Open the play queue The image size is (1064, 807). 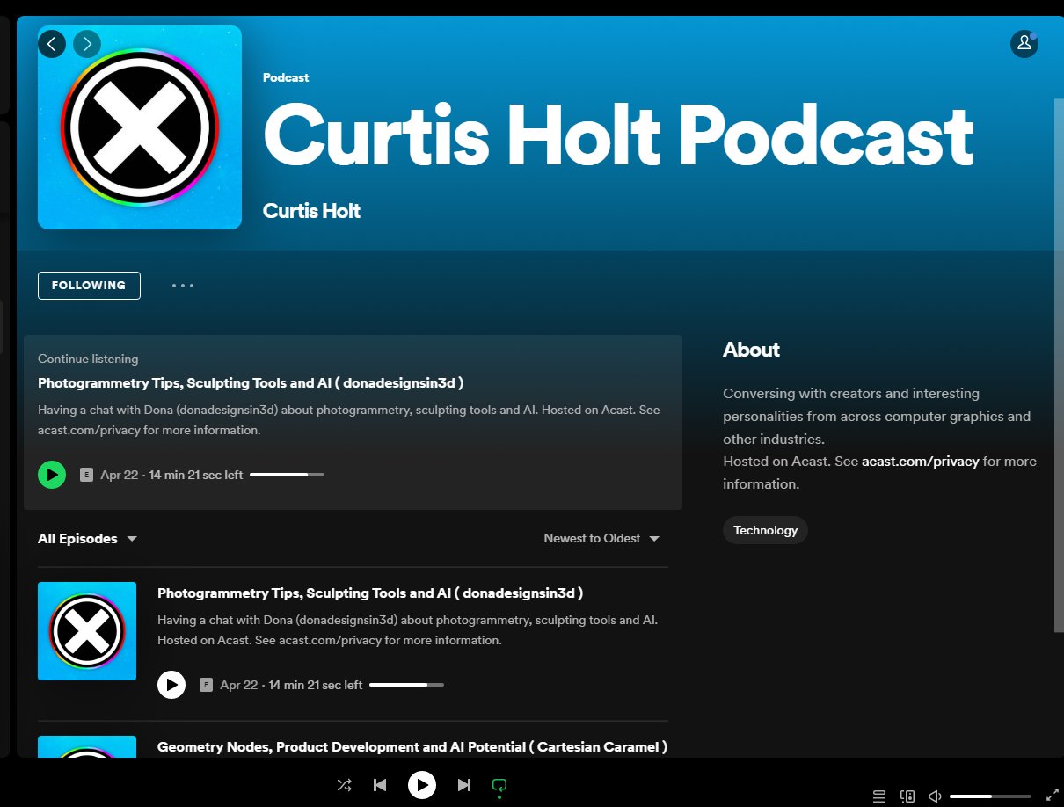[x=878, y=795]
